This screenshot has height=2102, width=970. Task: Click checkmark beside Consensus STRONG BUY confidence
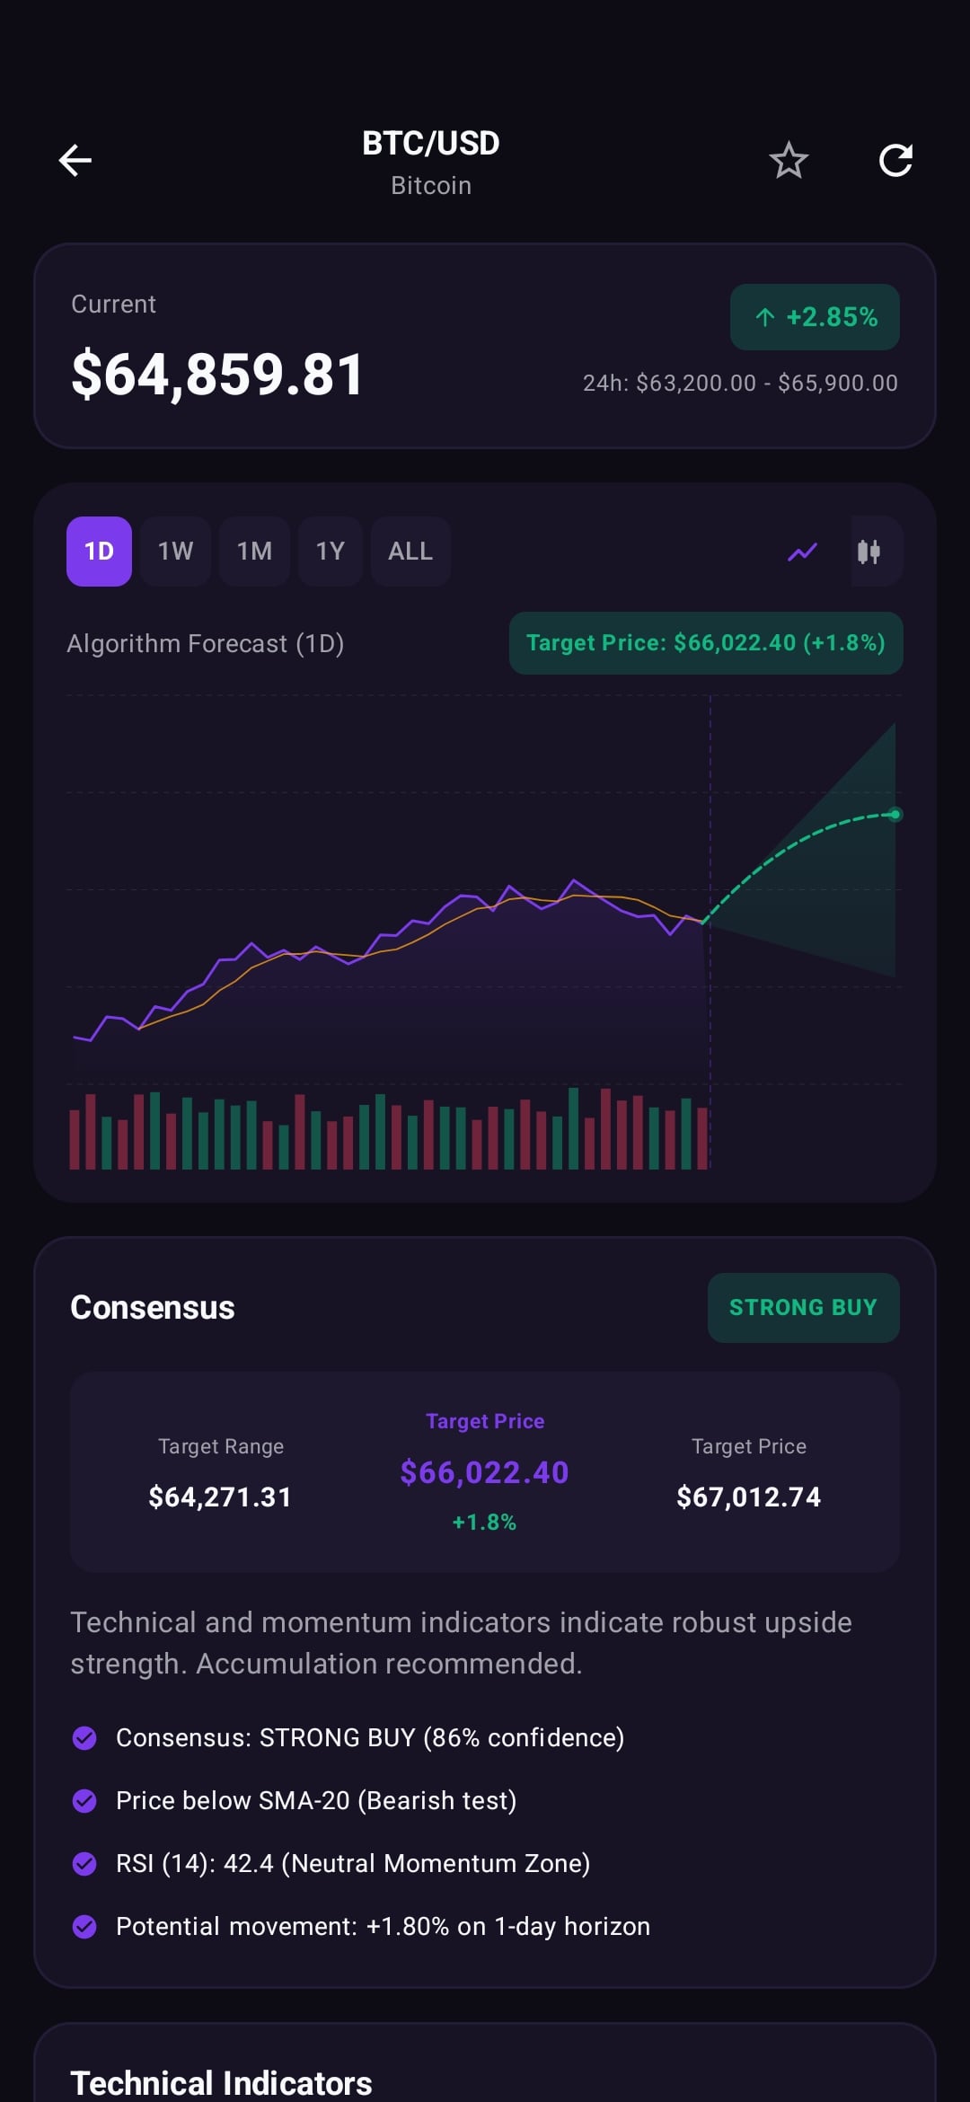tap(84, 1737)
